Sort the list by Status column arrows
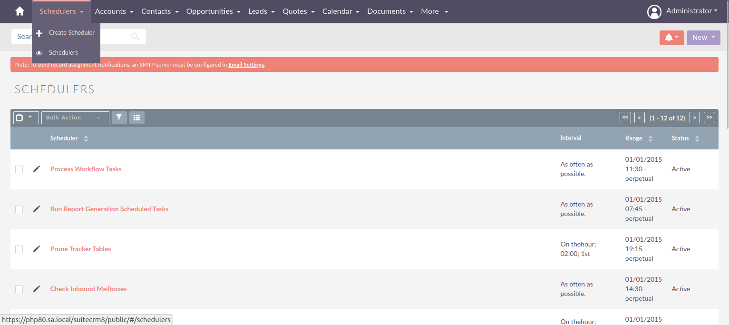 pos(697,138)
